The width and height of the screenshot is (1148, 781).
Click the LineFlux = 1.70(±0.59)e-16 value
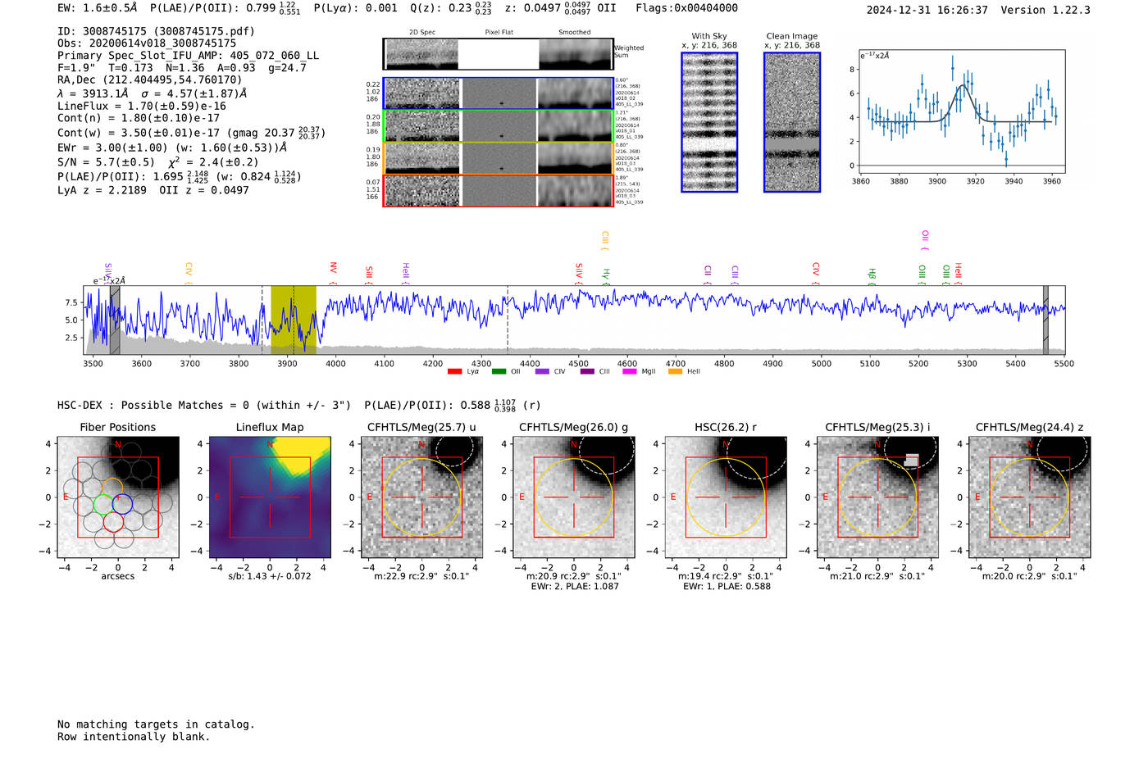[141, 106]
